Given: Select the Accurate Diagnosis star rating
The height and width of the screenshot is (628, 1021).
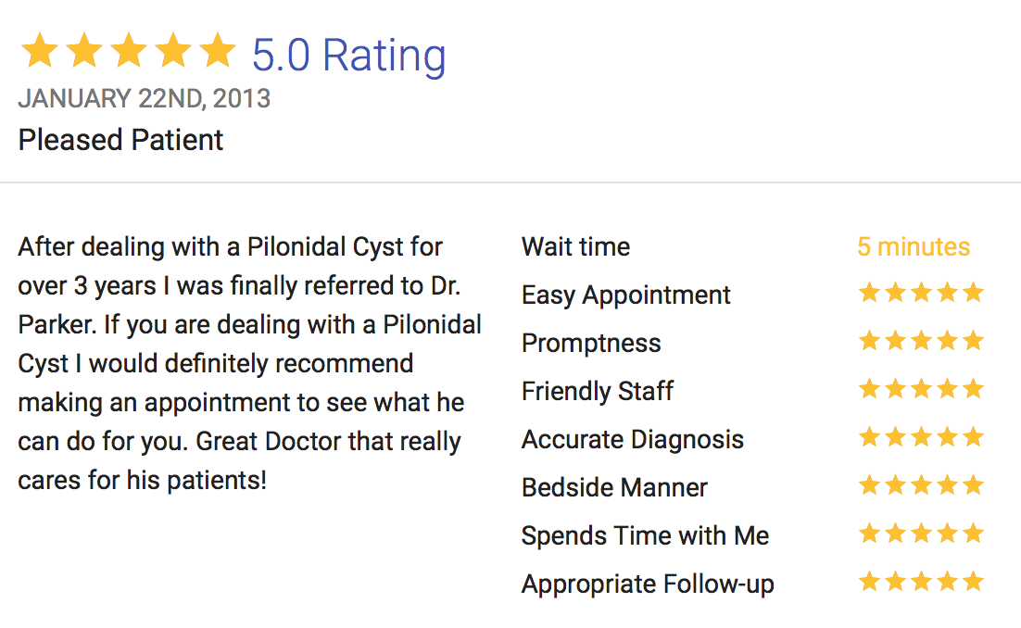Looking at the screenshot, I should pyautogui.click(x=921, y=437).
